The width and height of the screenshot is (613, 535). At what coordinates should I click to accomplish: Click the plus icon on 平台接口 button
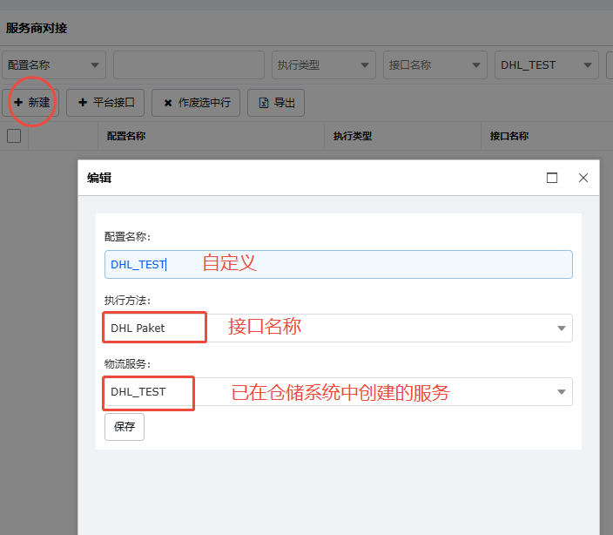[x=83, y=103]
